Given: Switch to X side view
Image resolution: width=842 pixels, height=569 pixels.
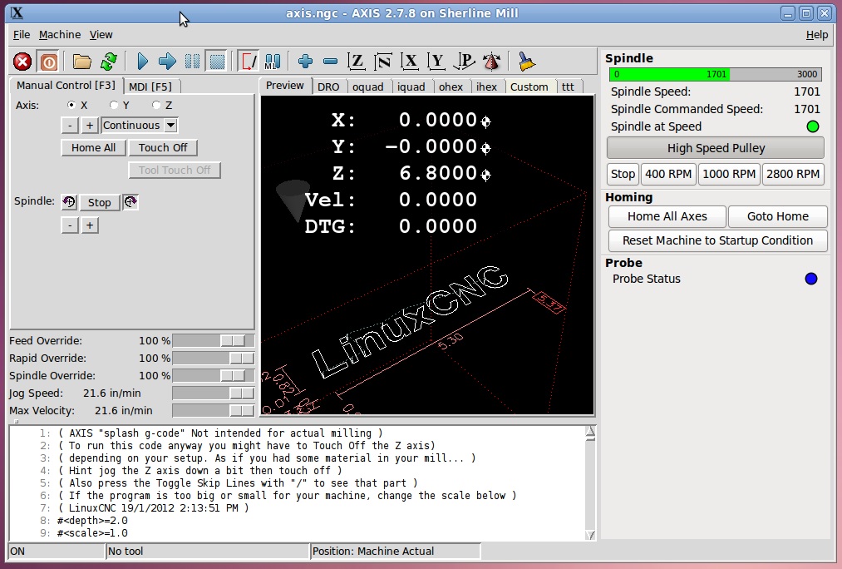Looking at the screenshot, I should [411, 62].
